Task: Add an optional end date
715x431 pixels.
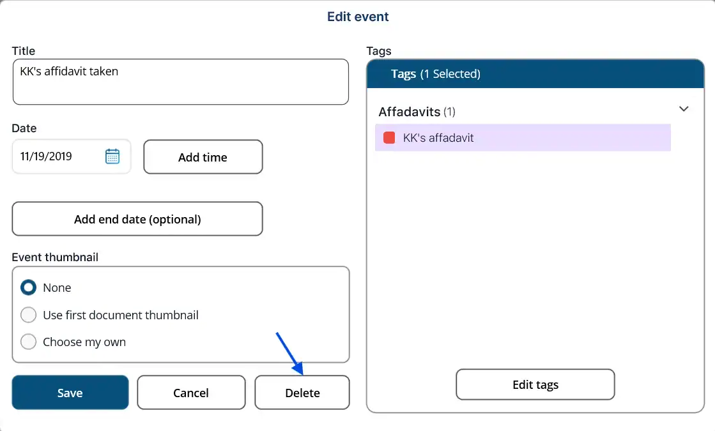Action: [x=137, y=220]
